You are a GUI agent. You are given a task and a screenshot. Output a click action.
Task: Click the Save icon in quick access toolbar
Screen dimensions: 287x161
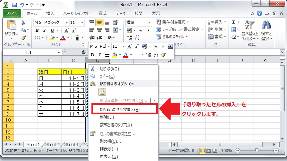coord(14,5)
